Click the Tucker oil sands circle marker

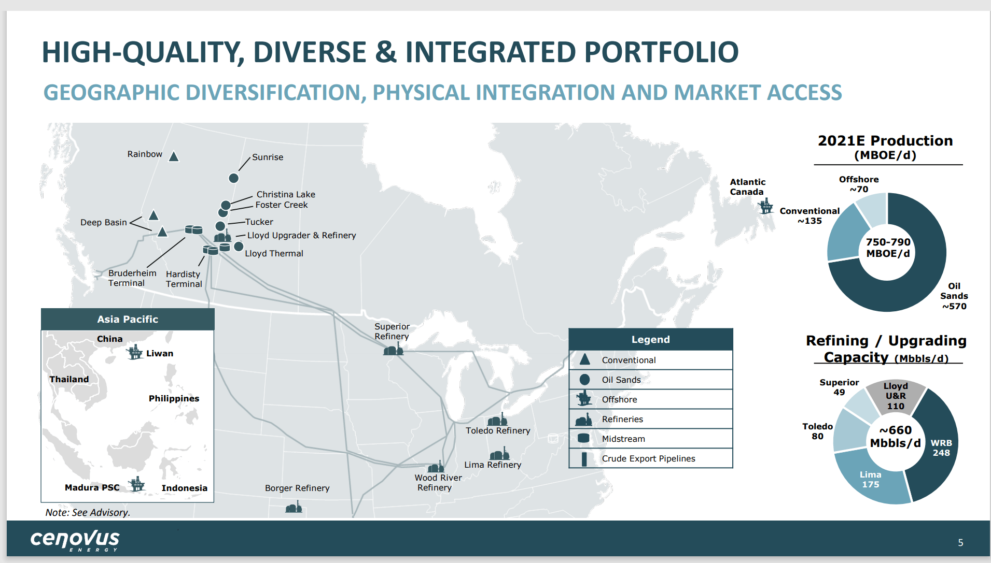(x=220, y=226)
